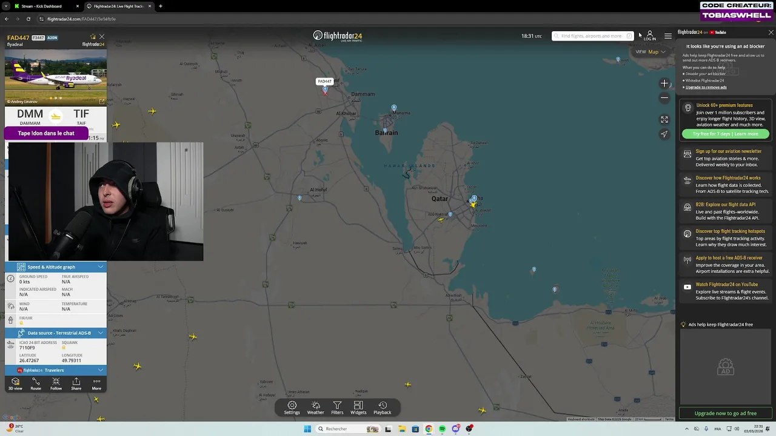
Task: Open the More options in flight panel
Action: (x=96, y=384)
